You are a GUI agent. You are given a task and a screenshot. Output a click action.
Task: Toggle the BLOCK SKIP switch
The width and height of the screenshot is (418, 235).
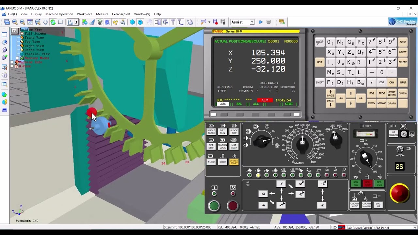(234, 132)
